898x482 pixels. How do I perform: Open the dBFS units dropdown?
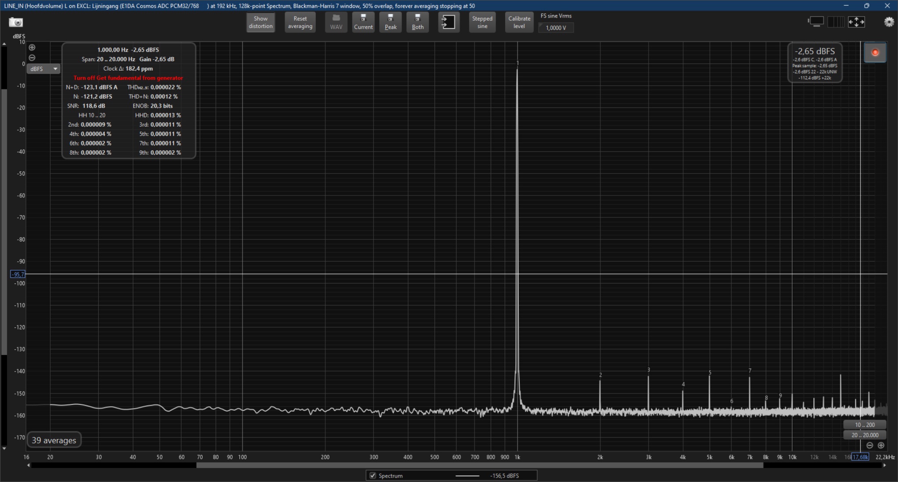(43, 69)
